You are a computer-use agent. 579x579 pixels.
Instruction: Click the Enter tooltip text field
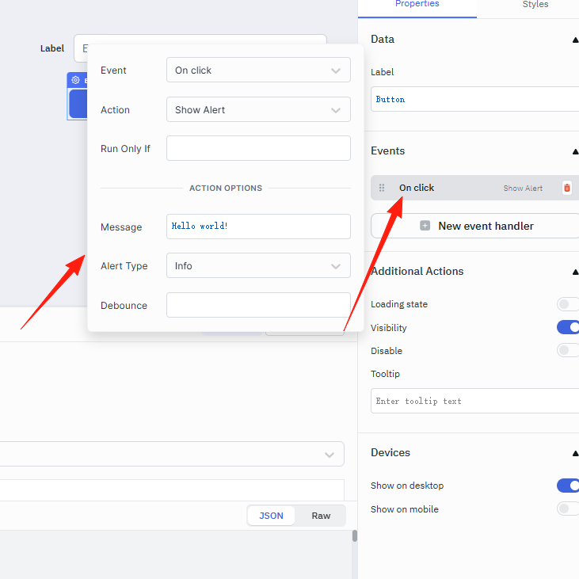(475, 401)
